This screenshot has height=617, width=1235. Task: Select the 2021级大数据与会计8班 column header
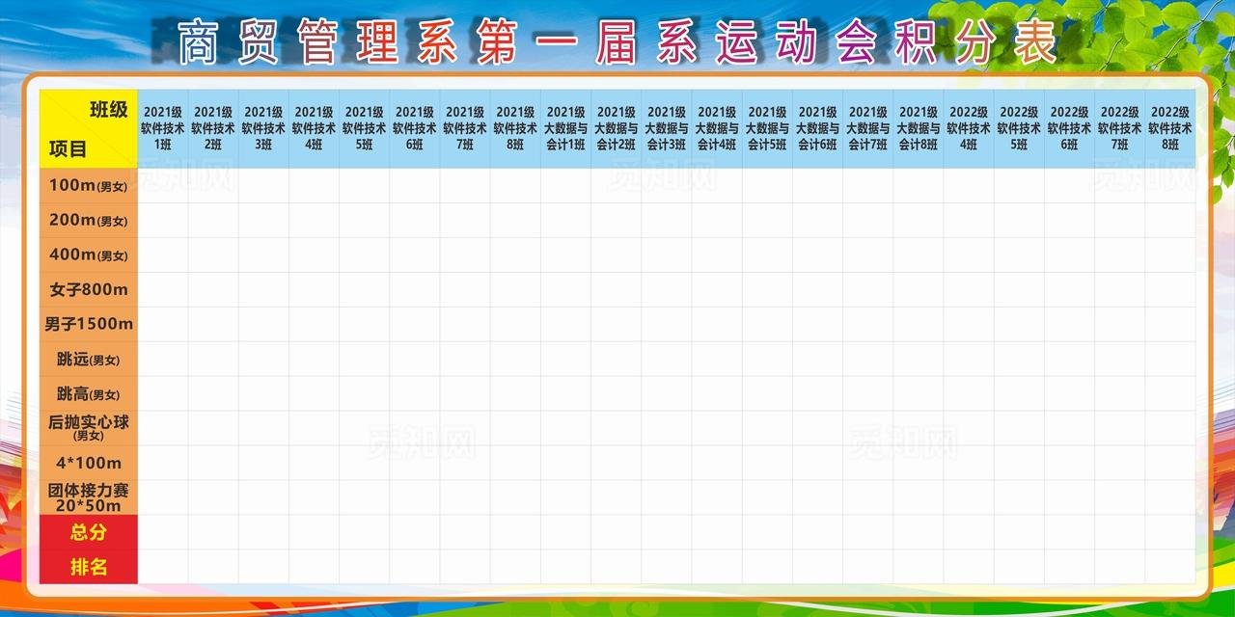917,126
